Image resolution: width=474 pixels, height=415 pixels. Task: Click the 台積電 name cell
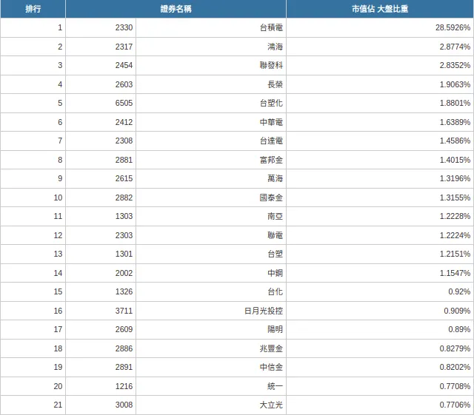pos(211,27)
